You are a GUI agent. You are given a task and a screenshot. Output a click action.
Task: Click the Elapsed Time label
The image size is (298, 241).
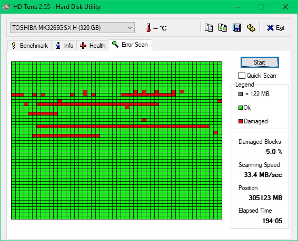(x=255, y=211)
